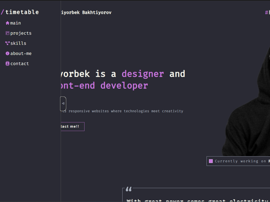Click the diagram icon beside skills
This screenshot has height=202, width=270.
coord(7,43)
